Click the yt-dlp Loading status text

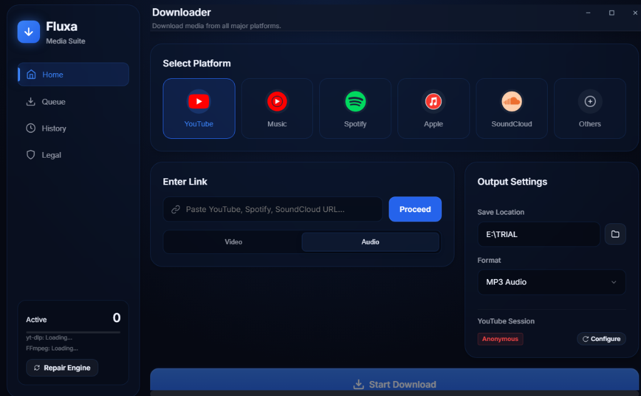point(49,338)
